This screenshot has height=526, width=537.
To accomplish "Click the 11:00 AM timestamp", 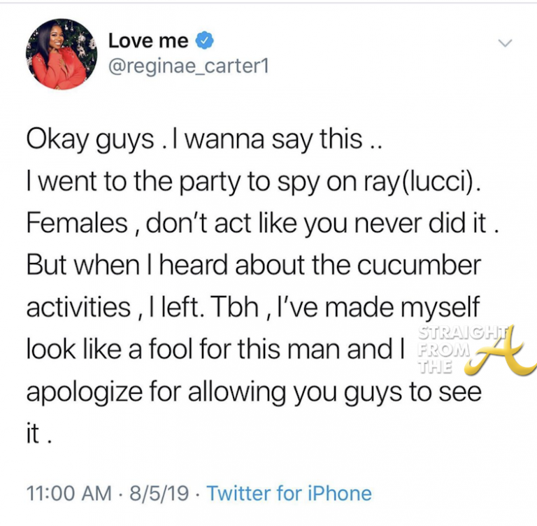I will (67, 493).
